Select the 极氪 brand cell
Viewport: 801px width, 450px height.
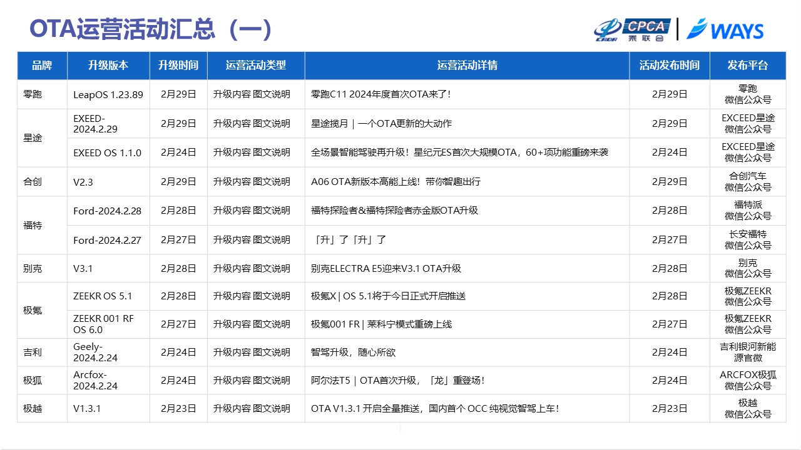pyautogui.click(x=42, y=310)
